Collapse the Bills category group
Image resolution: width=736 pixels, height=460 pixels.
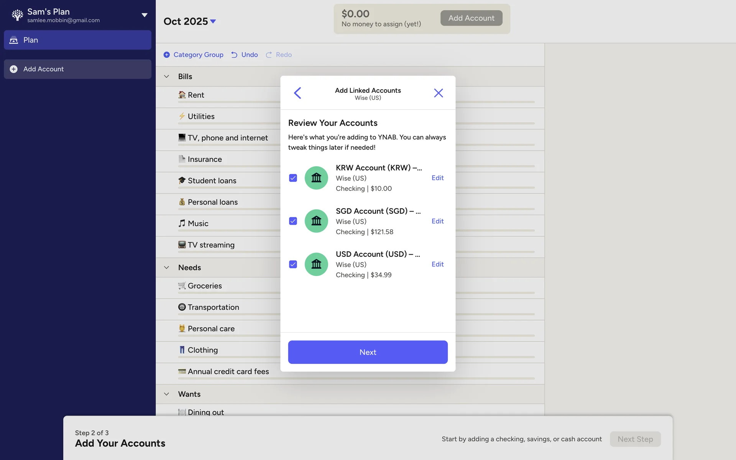click(167, 76)
